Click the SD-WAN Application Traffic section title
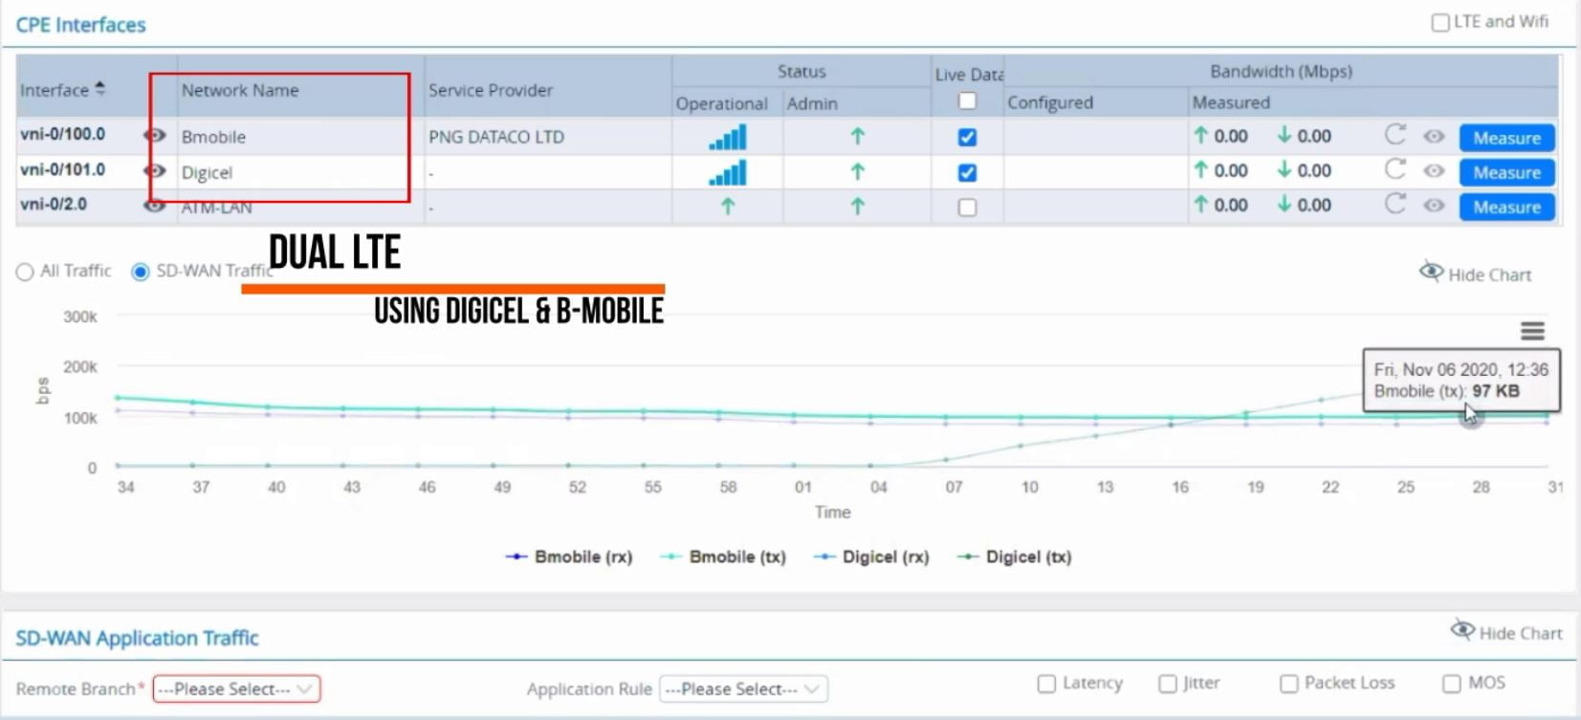Viewport: 1581px width, 720px height. point(137,638)
